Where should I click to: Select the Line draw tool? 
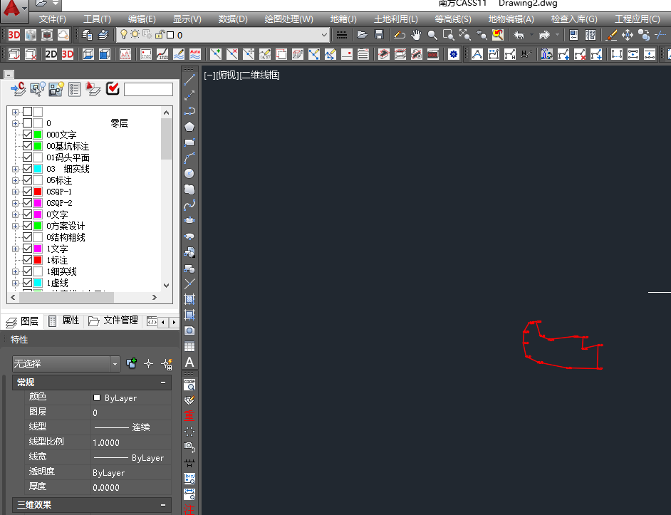[x=189, y=80]
